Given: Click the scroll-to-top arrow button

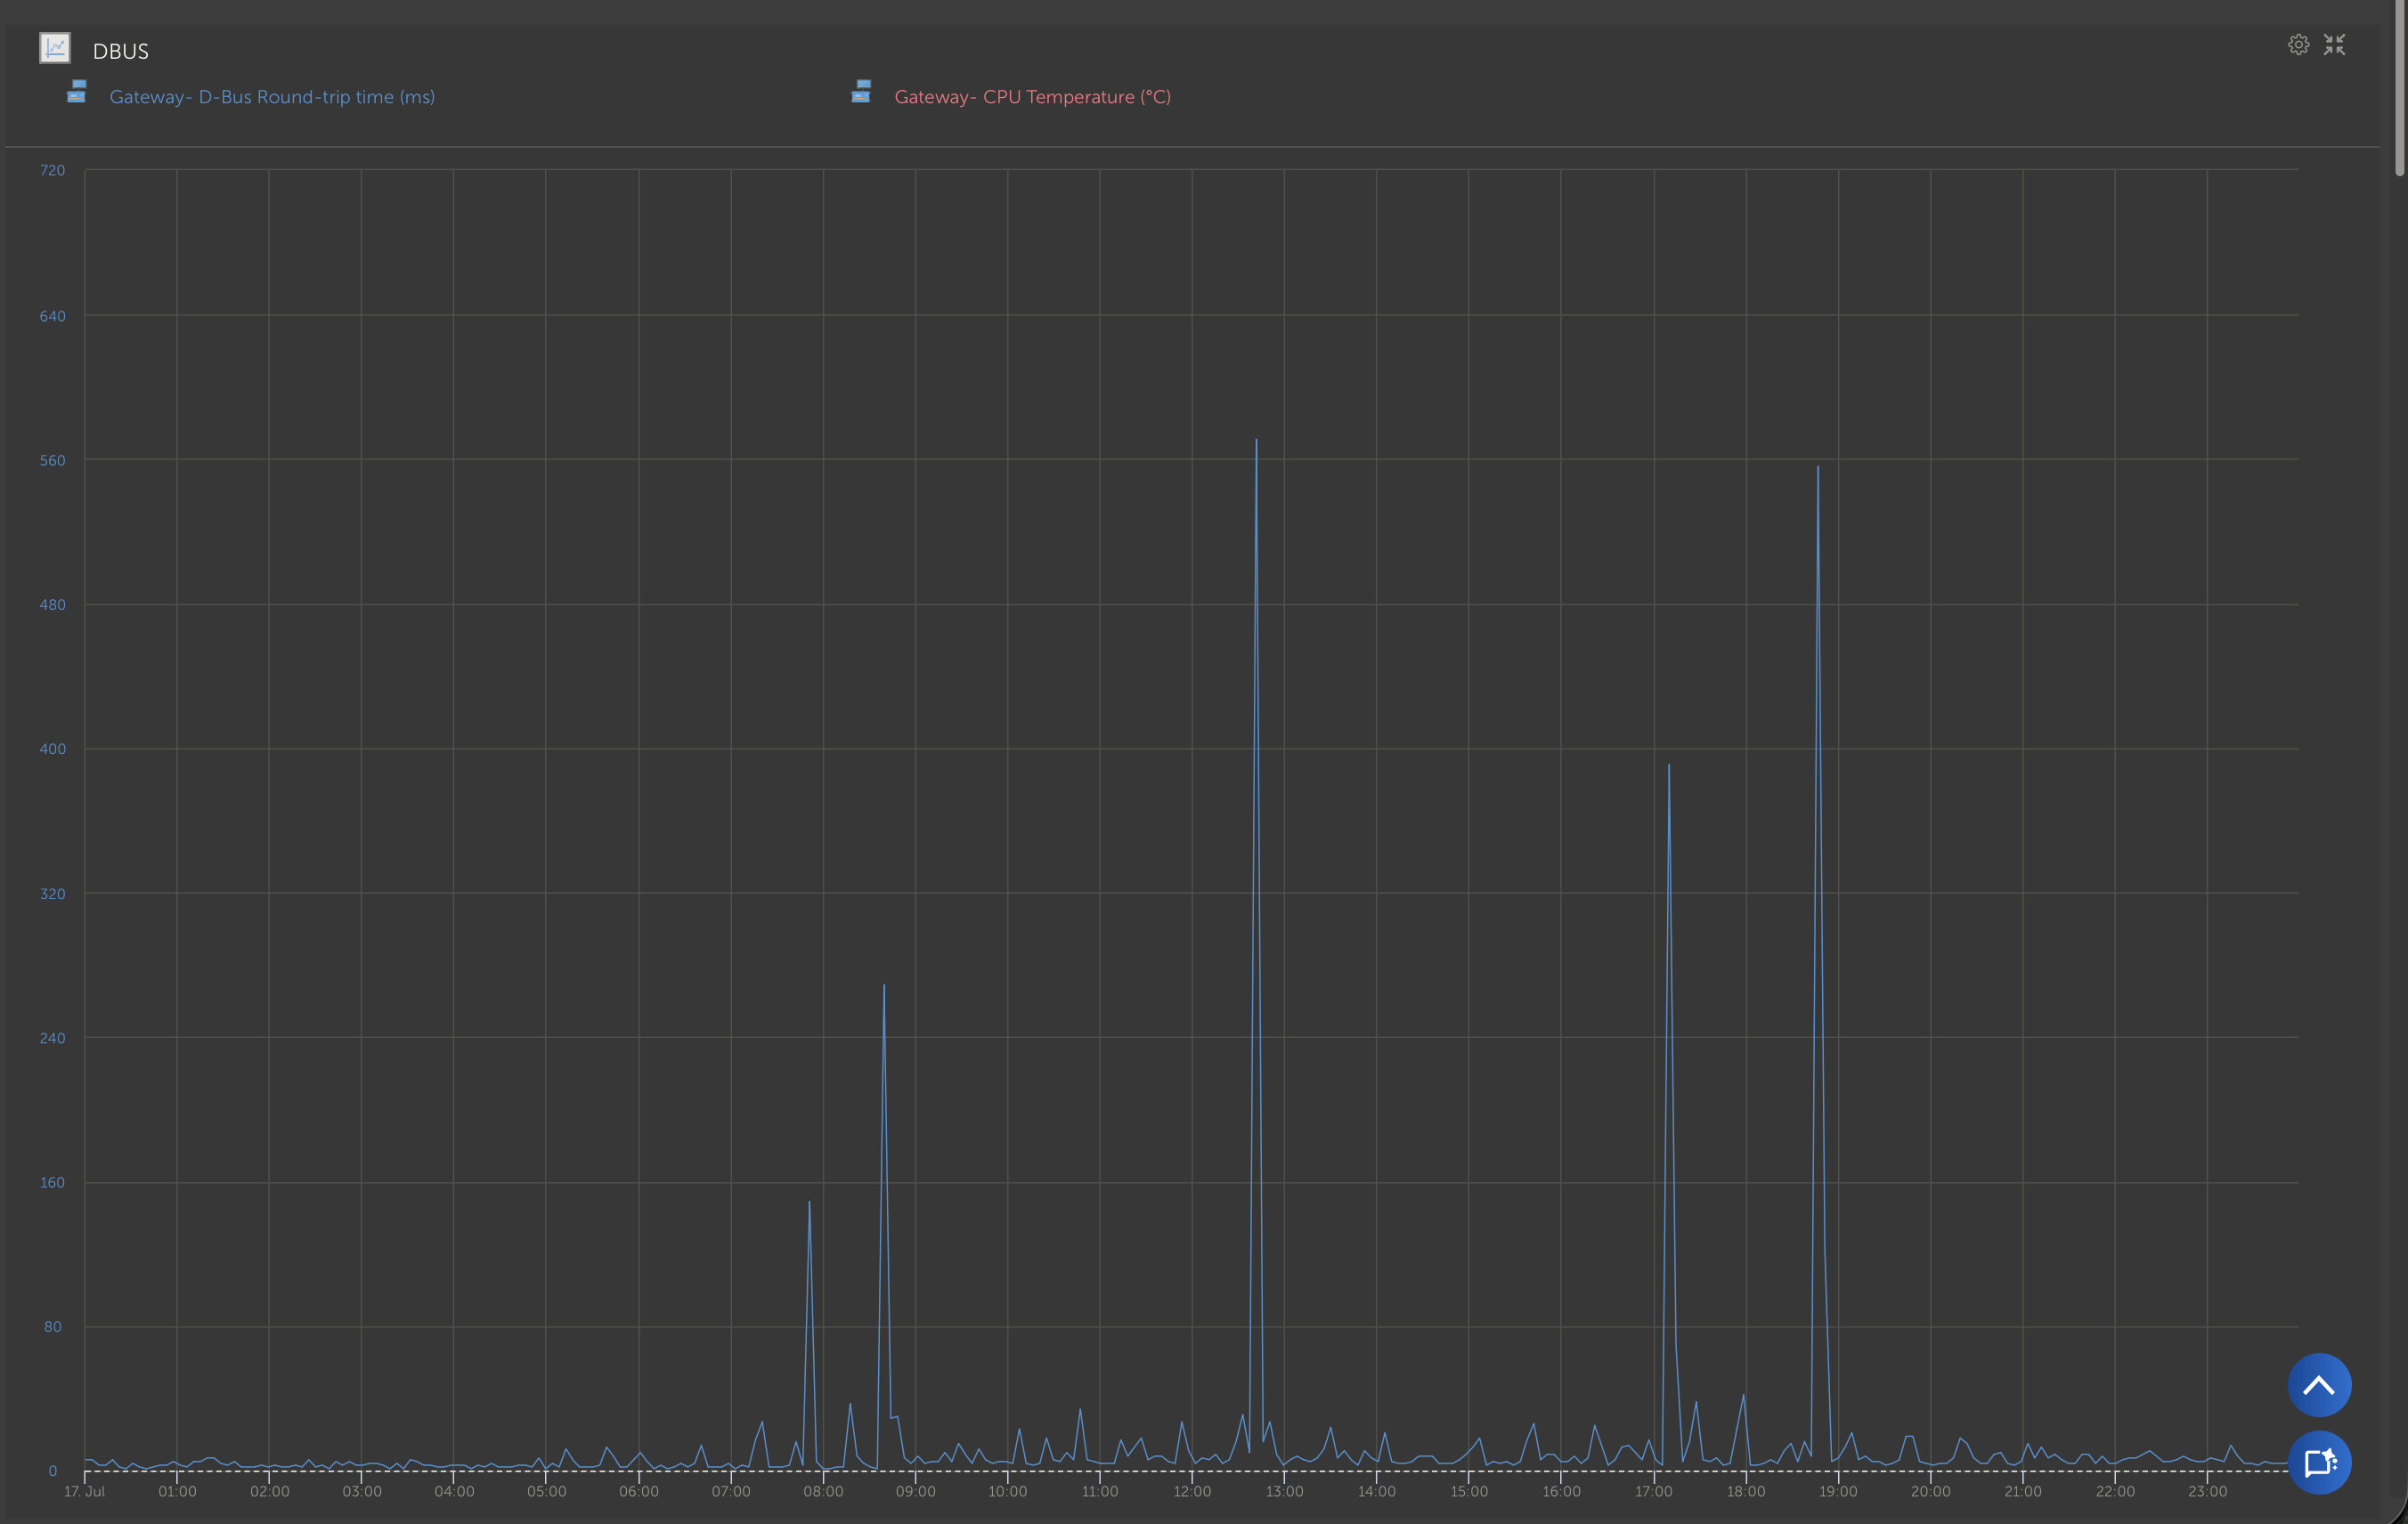Looking at the screenshot, I should (x=2319, y=1385).
